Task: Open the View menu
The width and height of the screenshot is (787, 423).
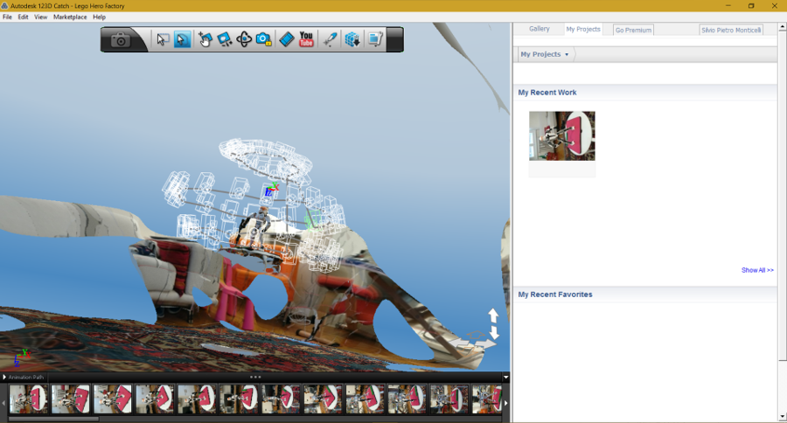Action: coord(40,17)
